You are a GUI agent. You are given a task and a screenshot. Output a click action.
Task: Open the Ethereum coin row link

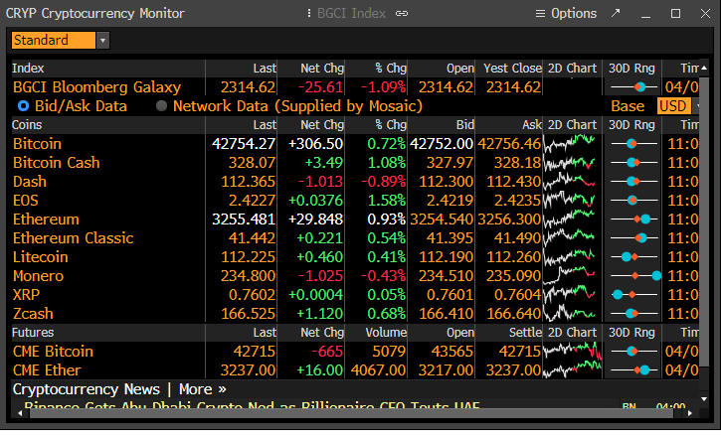(x=46, y=219)
